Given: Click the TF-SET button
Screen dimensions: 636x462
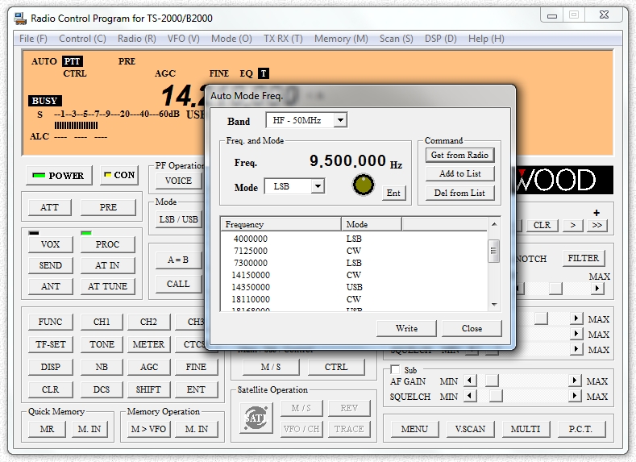Looking at the screenshot, I should click(50, 344).
